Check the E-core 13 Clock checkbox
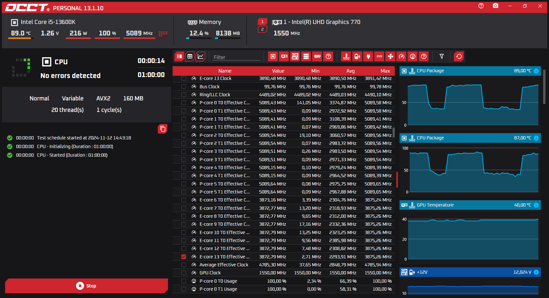 click(x=184, y=78)
